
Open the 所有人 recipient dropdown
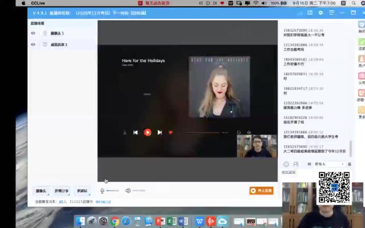[x=329, y=164]
